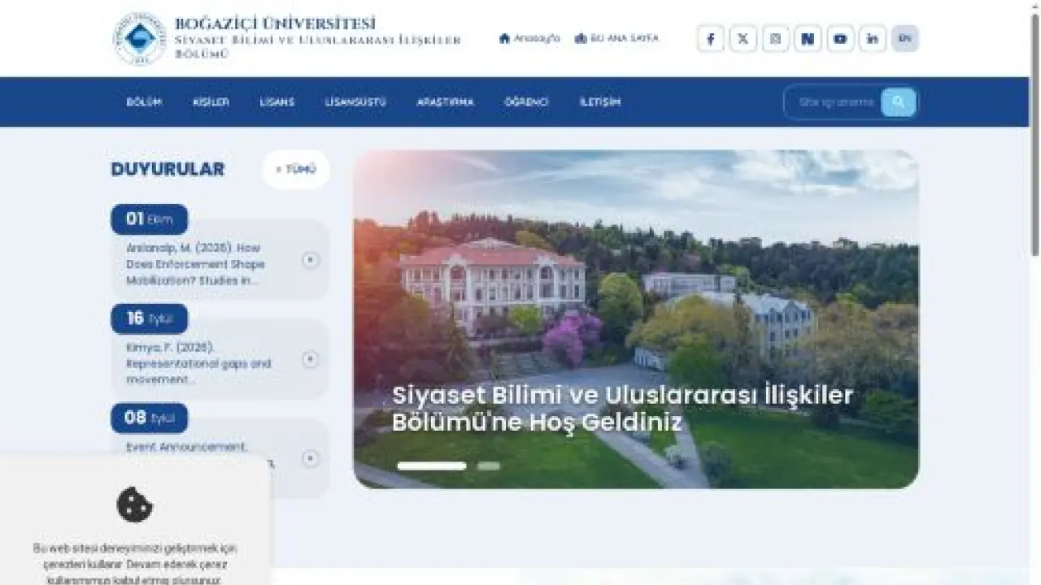Click the Boğaziçi University logo
This screenshot has height=585, width=1041.
point(140,38)
